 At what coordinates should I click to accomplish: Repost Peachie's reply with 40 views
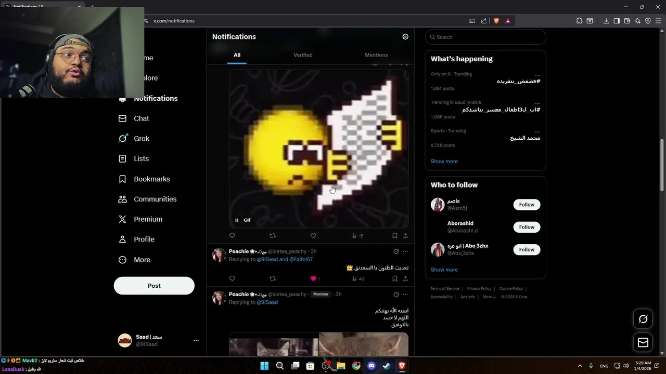(x=273, y=279)
